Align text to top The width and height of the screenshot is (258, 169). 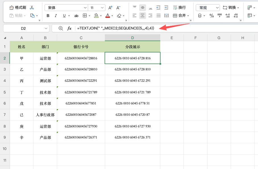(135, 8)
